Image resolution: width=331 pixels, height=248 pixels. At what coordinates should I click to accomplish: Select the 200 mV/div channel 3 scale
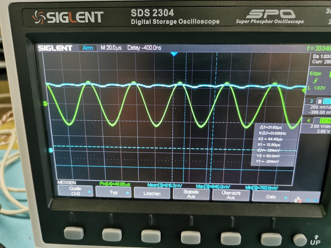point(320,107)
